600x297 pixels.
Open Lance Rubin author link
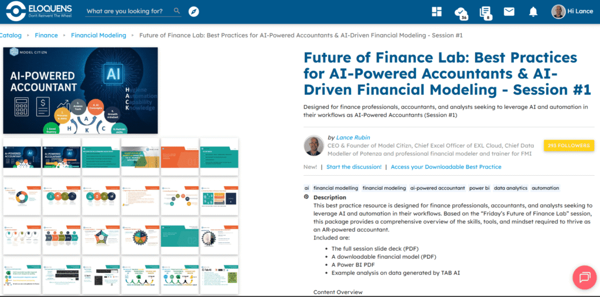pos(353,138)
